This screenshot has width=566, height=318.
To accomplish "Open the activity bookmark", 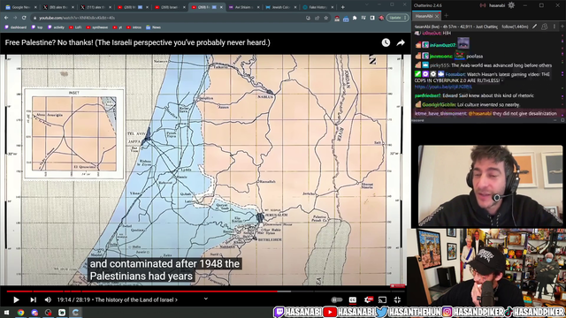I will 57,27.
